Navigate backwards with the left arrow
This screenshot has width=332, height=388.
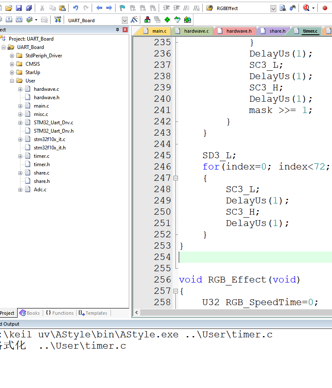[99, 8]
